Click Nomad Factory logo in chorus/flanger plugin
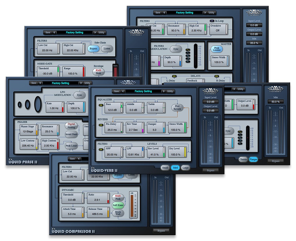 tap(275, 89)
